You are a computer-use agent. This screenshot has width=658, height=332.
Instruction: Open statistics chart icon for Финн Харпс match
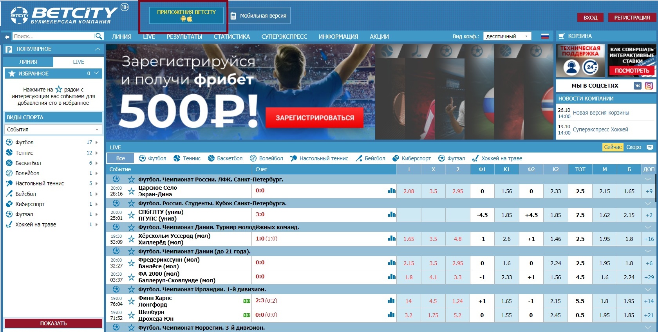[392, 301]
